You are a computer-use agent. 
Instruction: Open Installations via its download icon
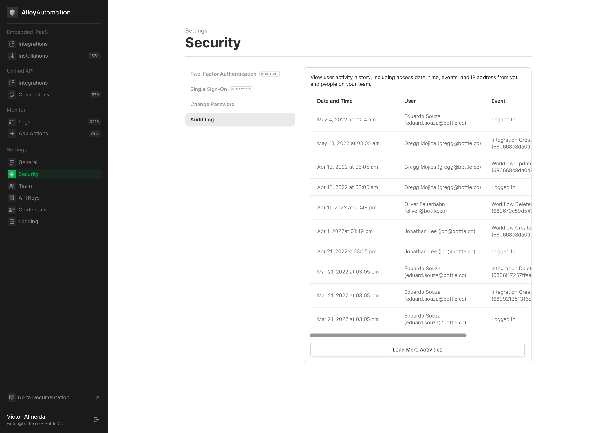12,56
